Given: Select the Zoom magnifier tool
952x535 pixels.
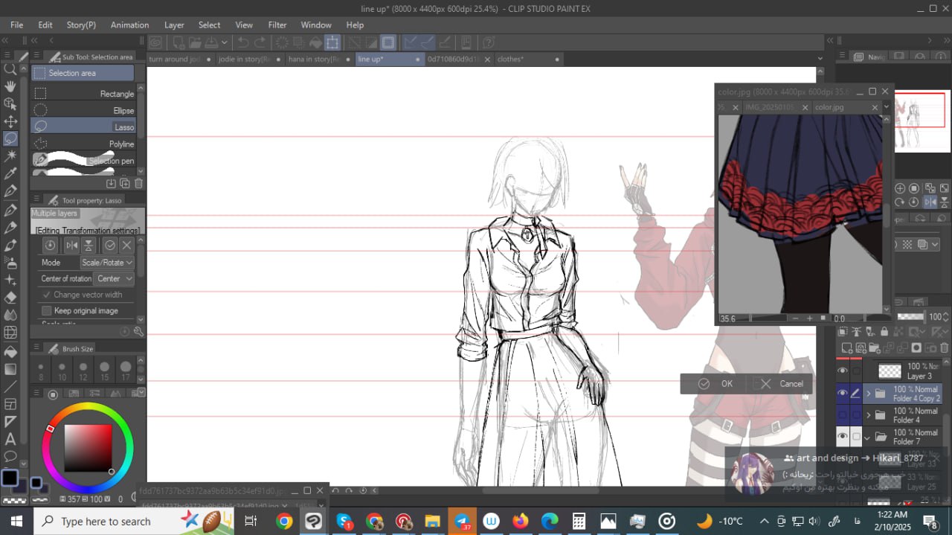Looking at the screenshot, I should (10, 69).
